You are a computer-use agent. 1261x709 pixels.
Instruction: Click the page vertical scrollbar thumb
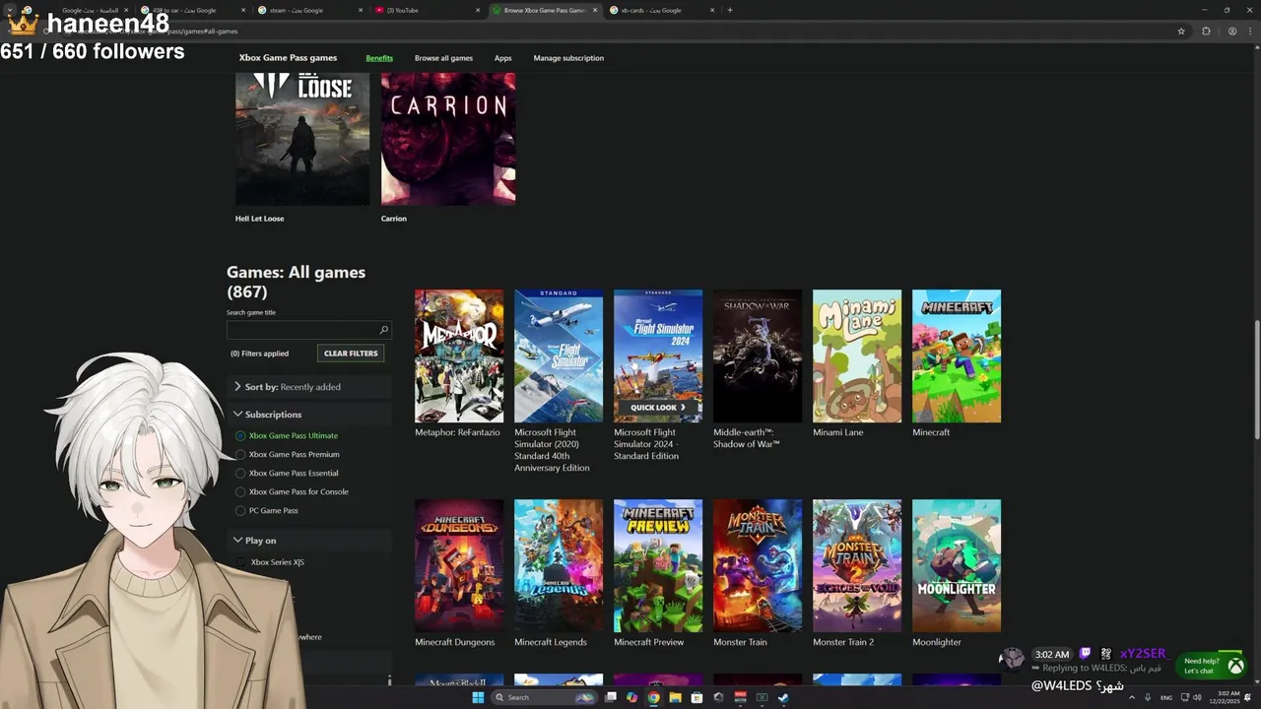1256,379
